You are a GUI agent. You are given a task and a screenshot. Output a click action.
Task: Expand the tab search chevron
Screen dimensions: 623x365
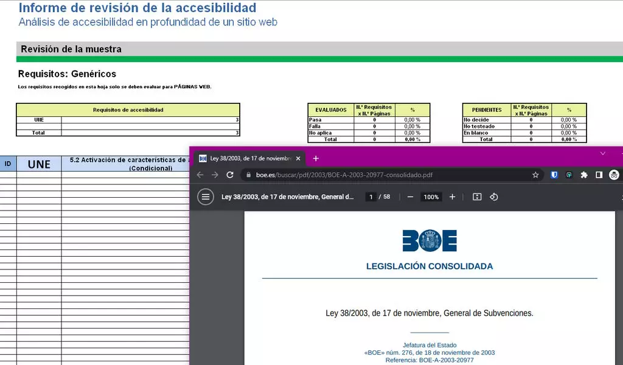point(603,153)
